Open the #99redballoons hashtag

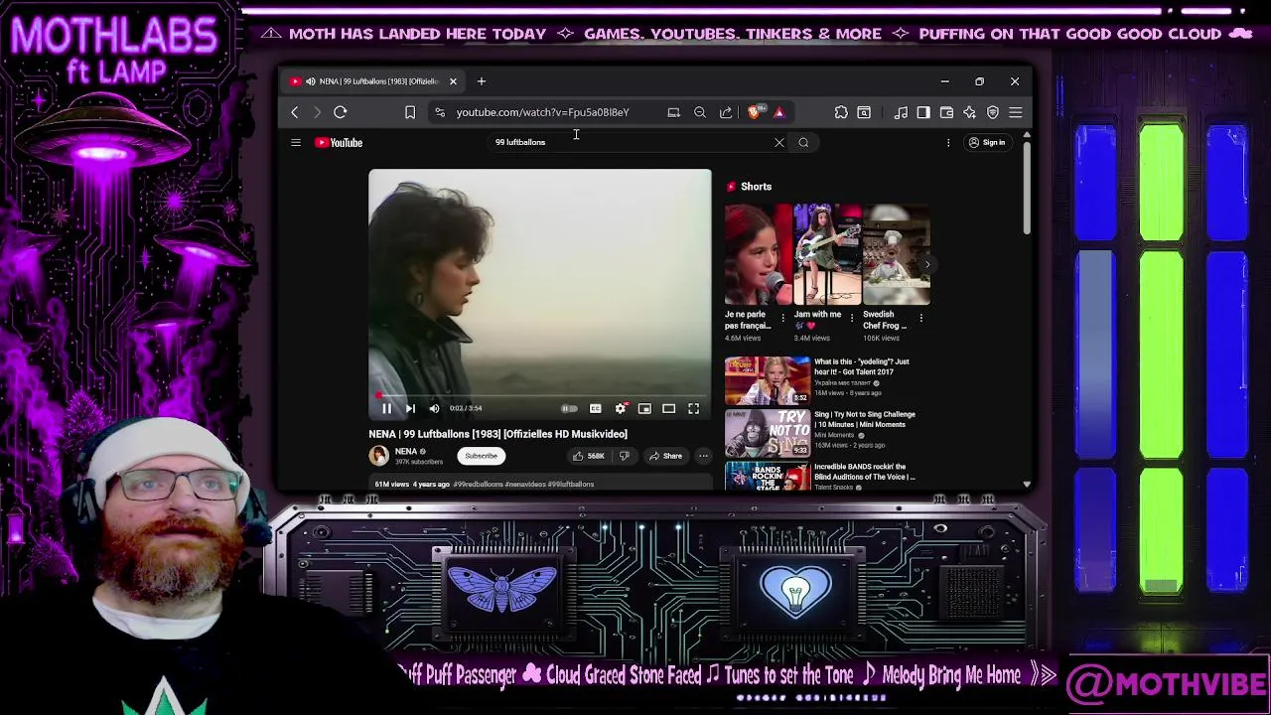478,485
